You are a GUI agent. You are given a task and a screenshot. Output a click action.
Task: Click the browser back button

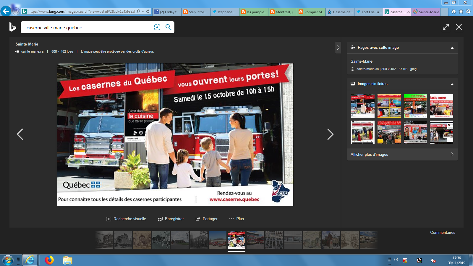click(x=6, y=11)
